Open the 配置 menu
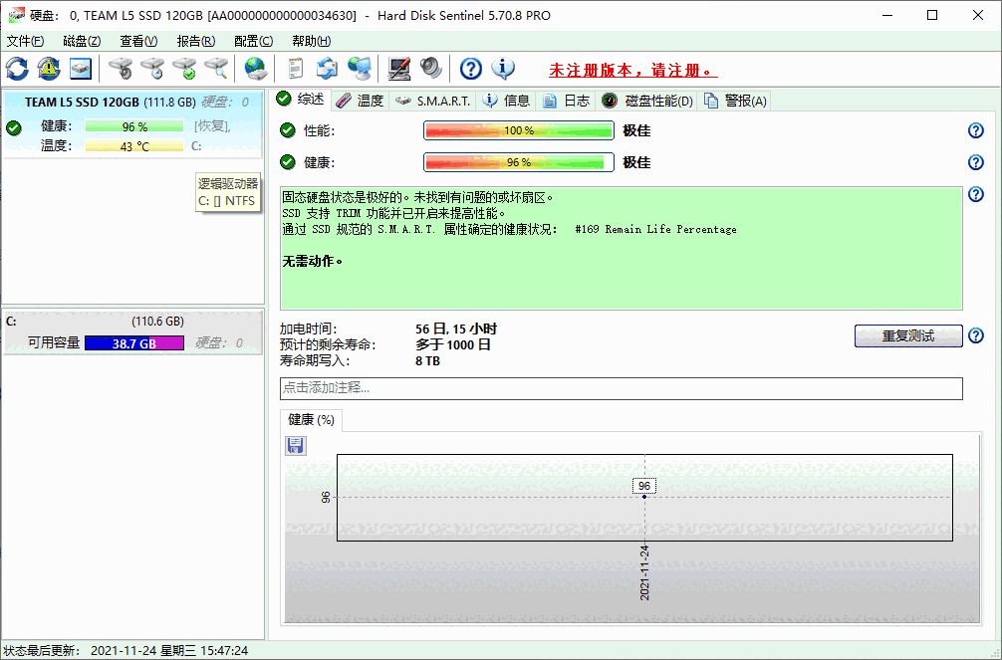This screenshot has width=1002, height=660. (252, 41)
